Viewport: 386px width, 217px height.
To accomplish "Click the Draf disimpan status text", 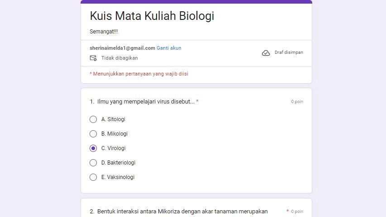I will point(289,52).
